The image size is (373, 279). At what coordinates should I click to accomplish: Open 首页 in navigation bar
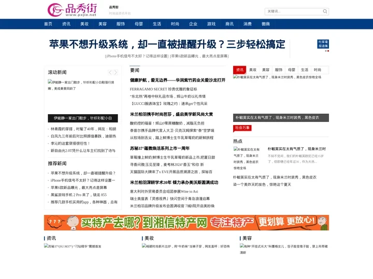point(48,24)
